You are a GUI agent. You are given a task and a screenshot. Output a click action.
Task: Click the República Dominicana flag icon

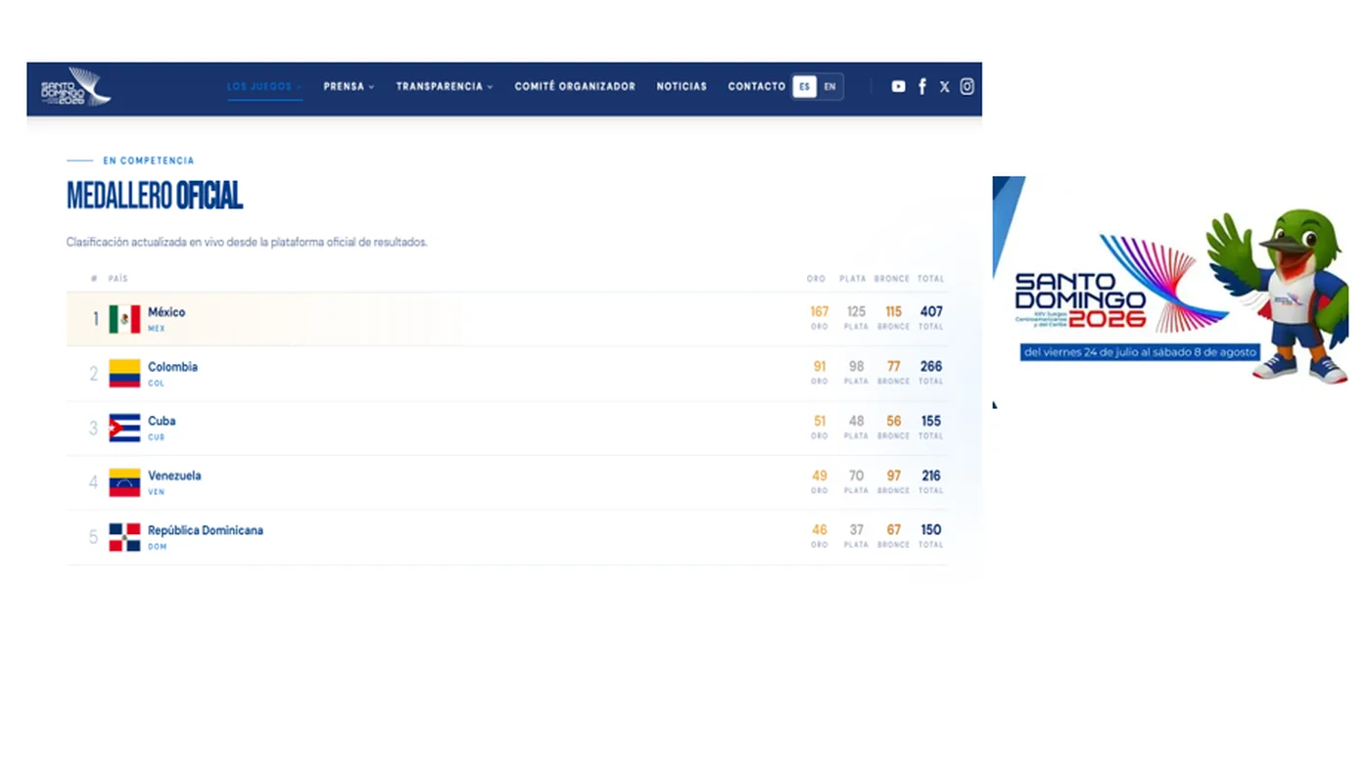click(x=124, y=537)
